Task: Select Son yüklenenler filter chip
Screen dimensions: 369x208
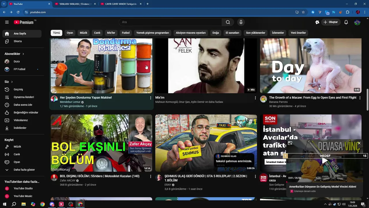Action: pos(255,33)
